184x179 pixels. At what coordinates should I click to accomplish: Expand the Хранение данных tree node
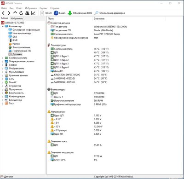pyautogui.click(x=2, y=75)
